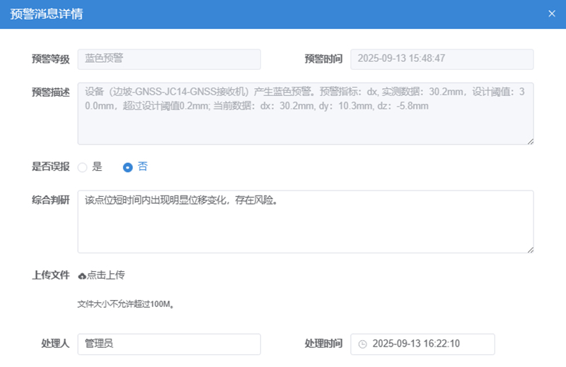The height and width of the screenshot is (367, 566).
Task: Click the 预警等级 field showing 蓝色预警
Action: click(x=169, y=59)
